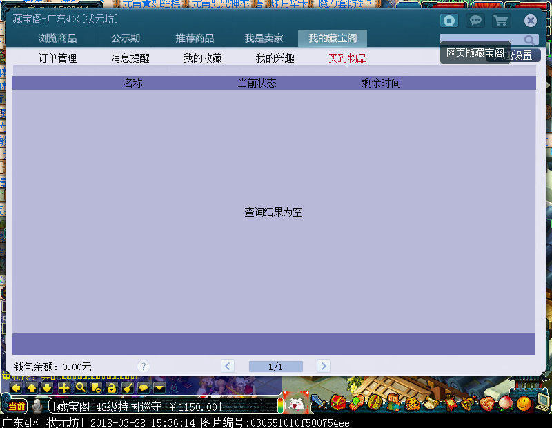
Task: Click the red banner flag icon
Action: pyautogui.click(x=450, y=402)
